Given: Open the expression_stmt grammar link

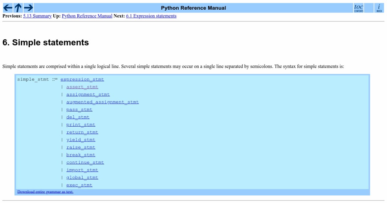Looking at the screenshot, I should [x=82, y=79].
